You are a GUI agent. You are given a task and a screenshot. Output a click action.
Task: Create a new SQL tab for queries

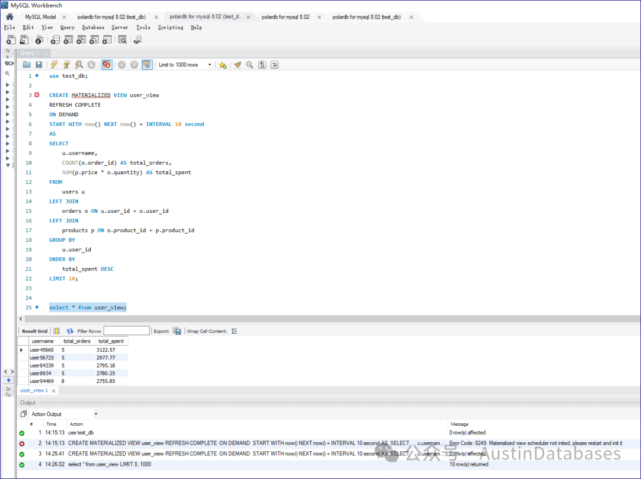coord(11,40)
